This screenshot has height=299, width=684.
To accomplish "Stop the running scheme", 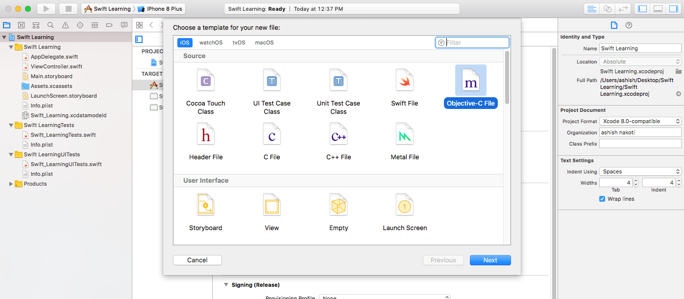I will [68, 9].
